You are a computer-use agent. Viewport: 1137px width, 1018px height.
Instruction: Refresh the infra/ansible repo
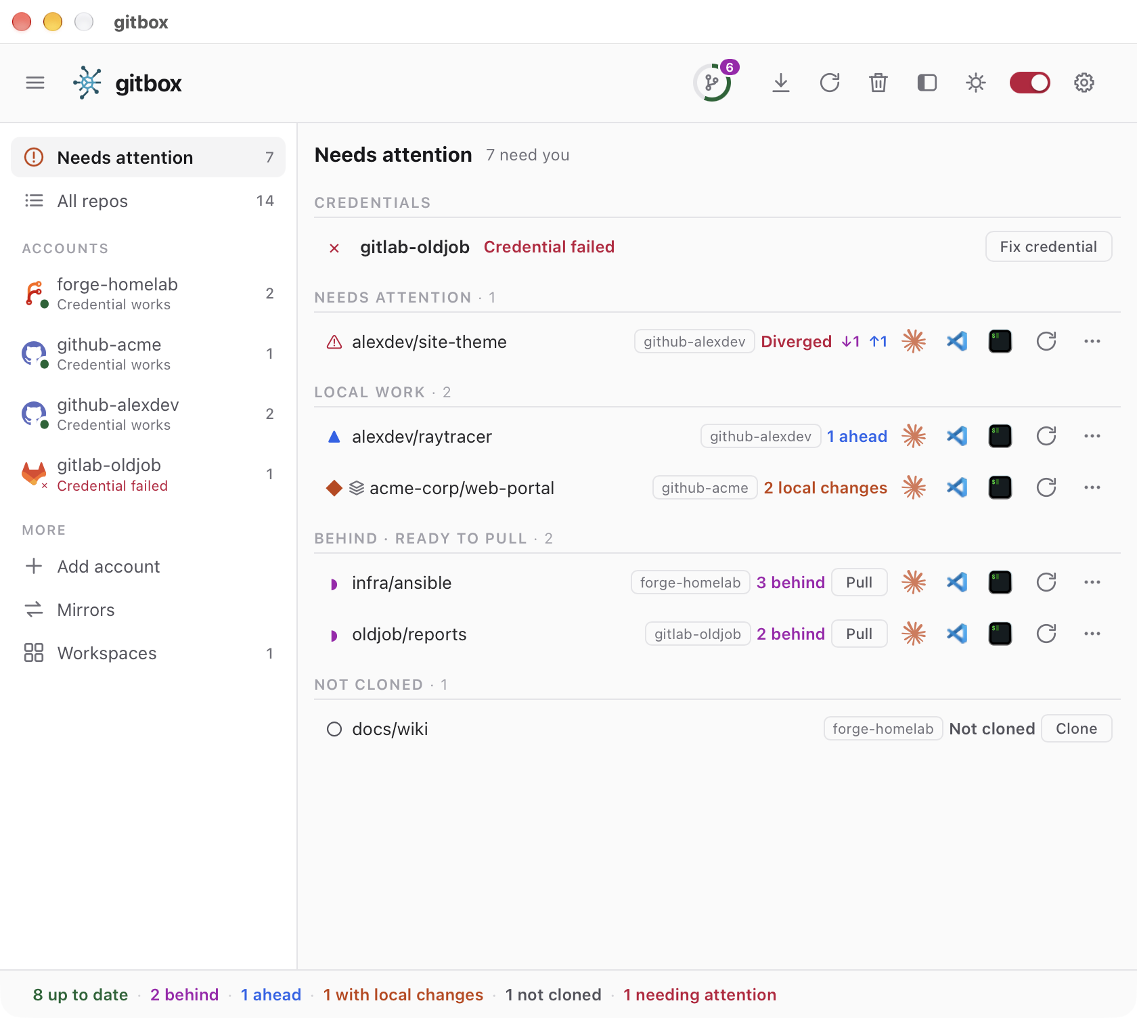click(1046, 582)
